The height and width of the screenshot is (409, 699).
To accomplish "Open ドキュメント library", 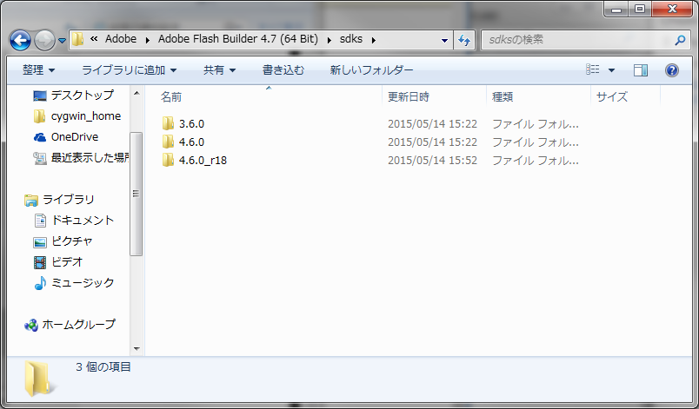I will click(83, 221).
